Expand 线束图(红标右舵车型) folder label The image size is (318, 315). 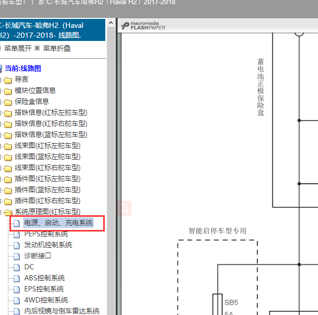click(x=47, y=167)
